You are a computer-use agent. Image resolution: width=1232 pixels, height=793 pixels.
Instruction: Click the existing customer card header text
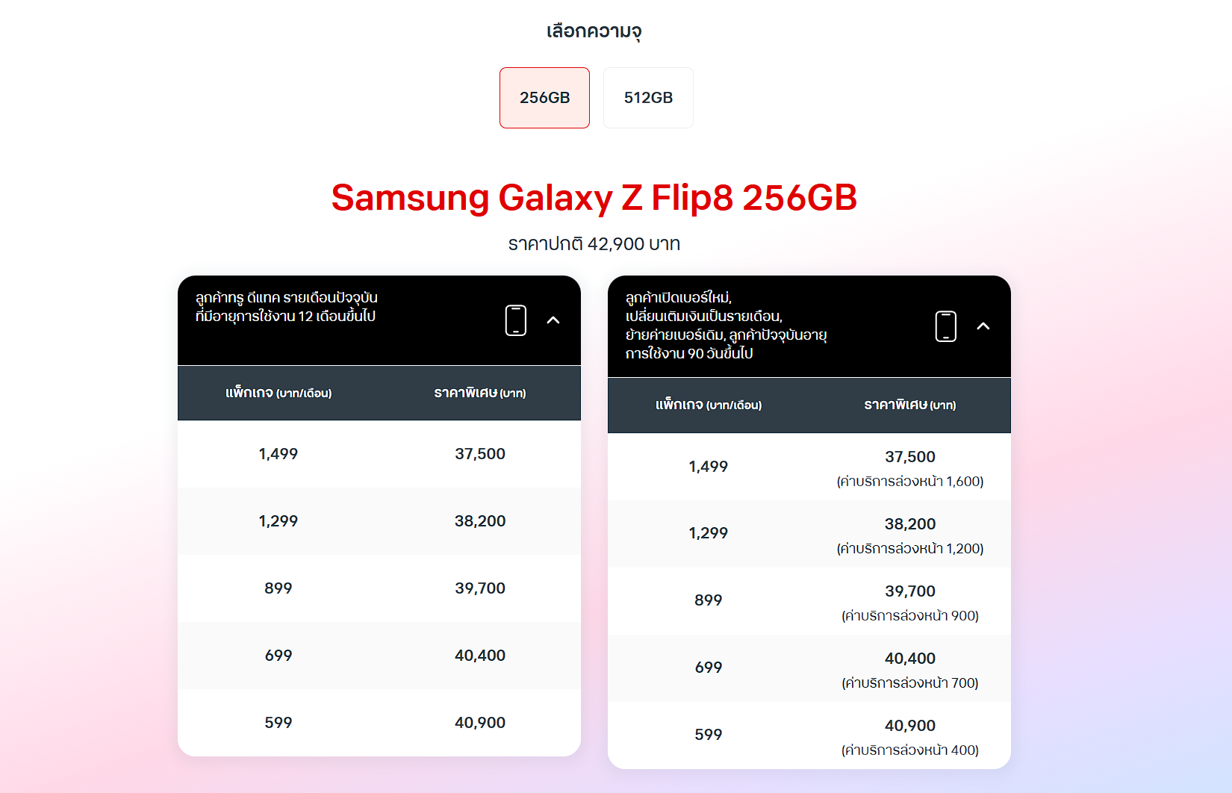[x=287, y=307]
